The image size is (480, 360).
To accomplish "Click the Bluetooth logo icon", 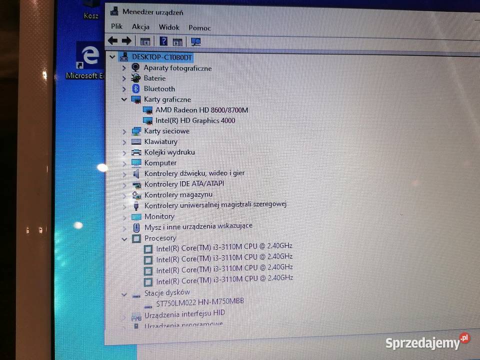I will [136, 89].
